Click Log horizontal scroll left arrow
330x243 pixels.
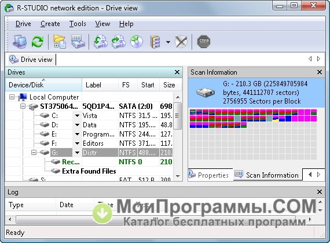pyautogui.click(x=10, y=219)
